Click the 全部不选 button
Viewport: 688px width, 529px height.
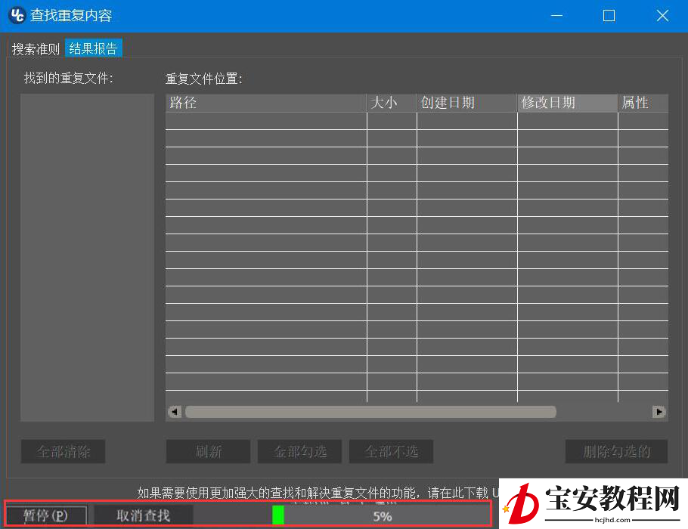click(x=392, y=451)
